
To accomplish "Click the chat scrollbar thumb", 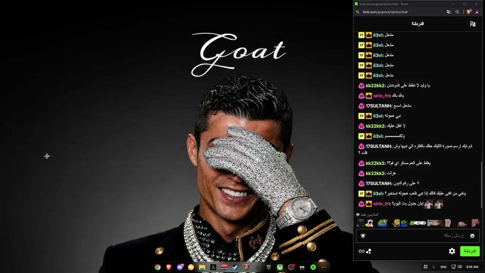I will click(x=482, y=185).
